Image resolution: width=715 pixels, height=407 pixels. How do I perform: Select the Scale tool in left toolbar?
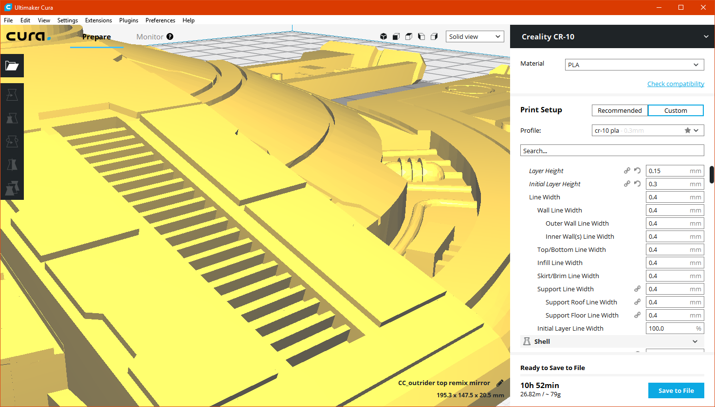(x=12, y=118)
